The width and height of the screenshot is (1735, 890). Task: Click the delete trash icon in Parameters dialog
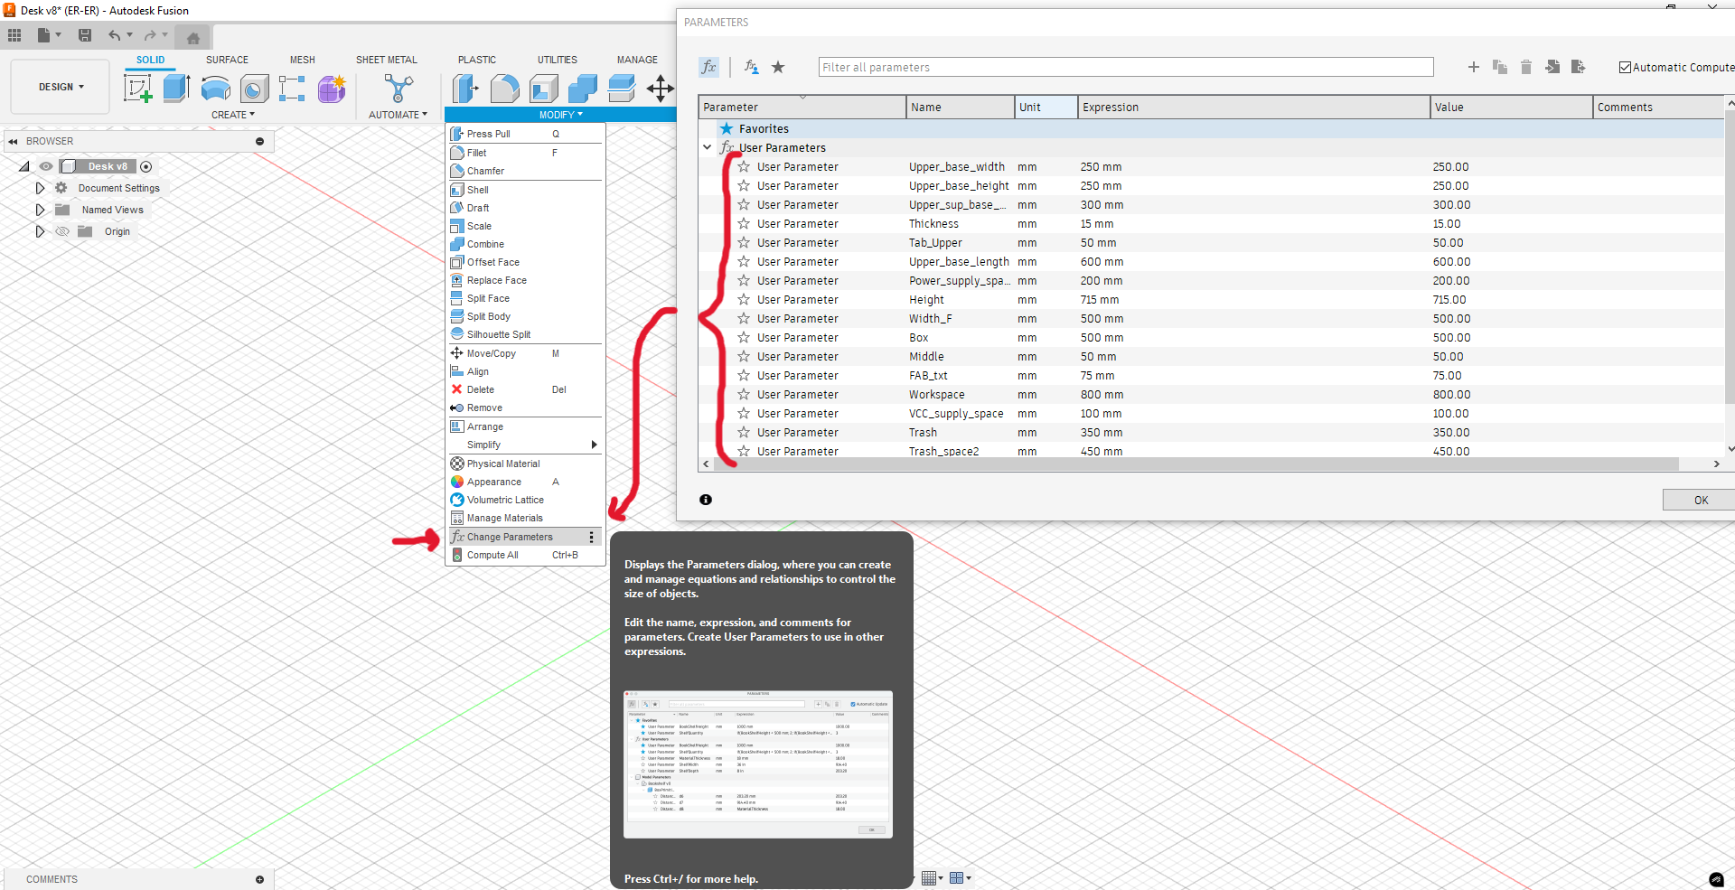coord(1526,67)
